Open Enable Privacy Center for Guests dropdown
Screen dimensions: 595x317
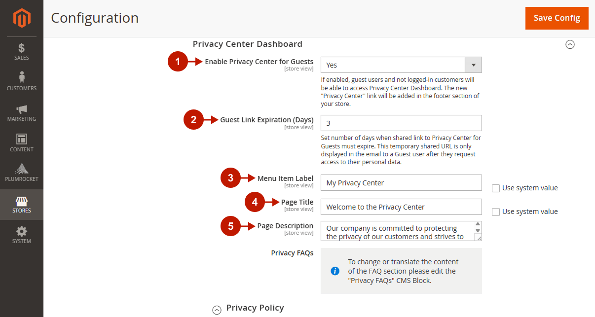401,65
